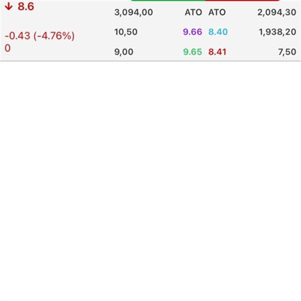Screen dimensions: 301x301
Task: Select bid volume 3,094,00
Action: point(133,13)
